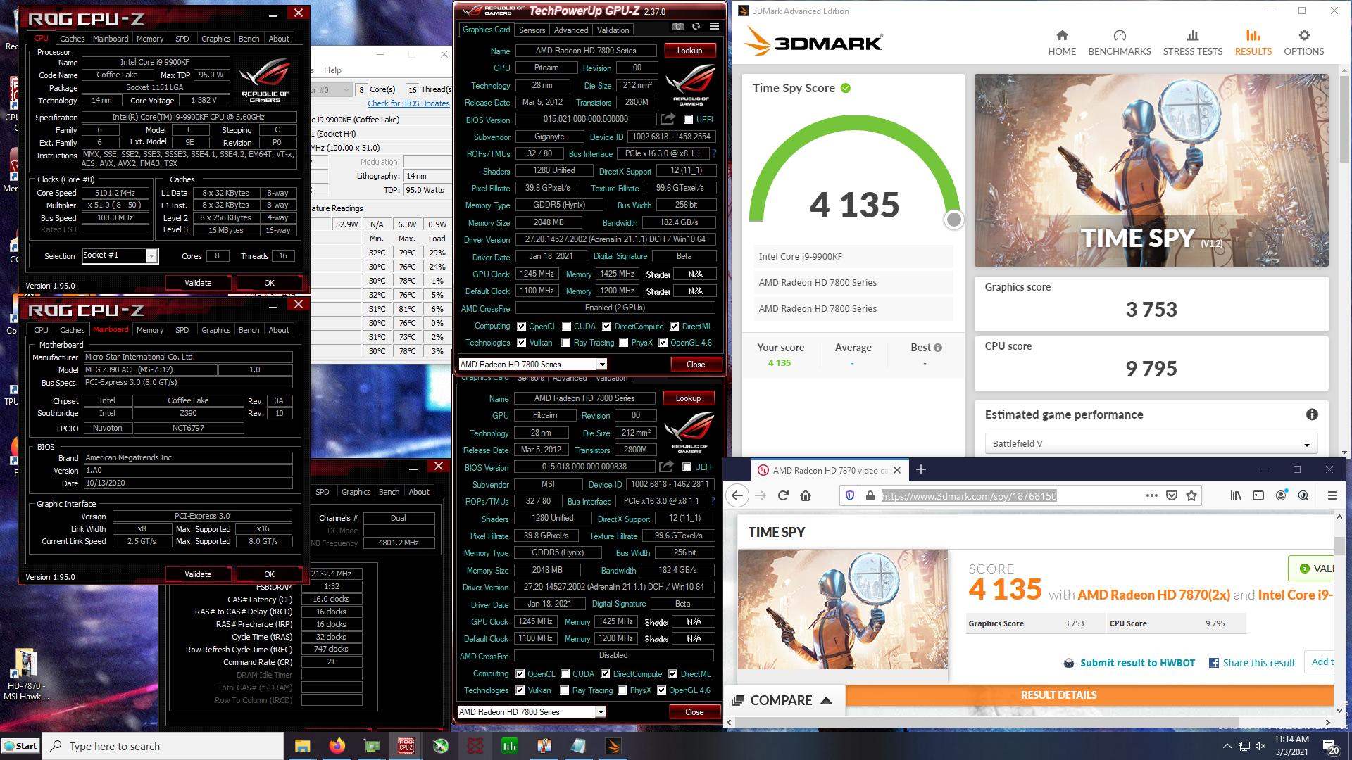
Task: Bookmark this page with the star icon
Action: [1191, 495]
